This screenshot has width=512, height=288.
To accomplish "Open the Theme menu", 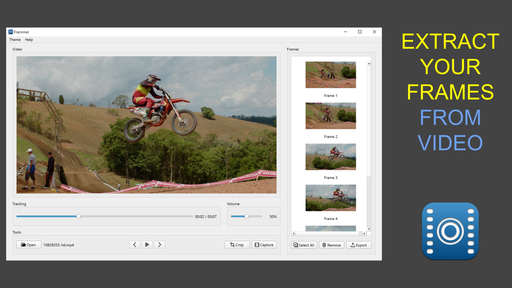I will point(15,40).
